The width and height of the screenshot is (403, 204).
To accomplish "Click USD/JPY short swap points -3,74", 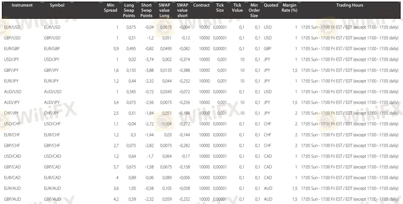I will (x=149, y=59).
